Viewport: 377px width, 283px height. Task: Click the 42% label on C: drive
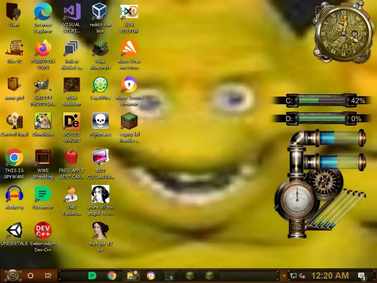(358, 101)
